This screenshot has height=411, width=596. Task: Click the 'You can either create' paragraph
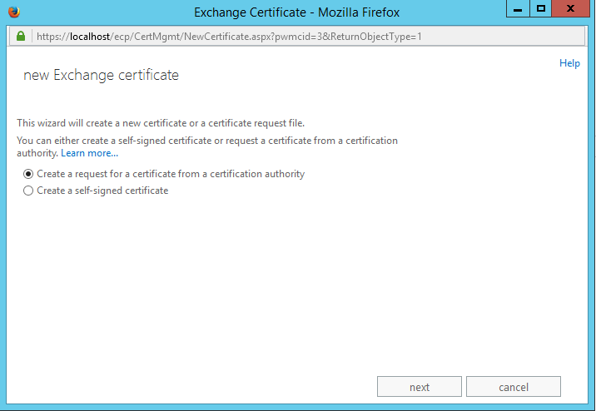(207, 141)
